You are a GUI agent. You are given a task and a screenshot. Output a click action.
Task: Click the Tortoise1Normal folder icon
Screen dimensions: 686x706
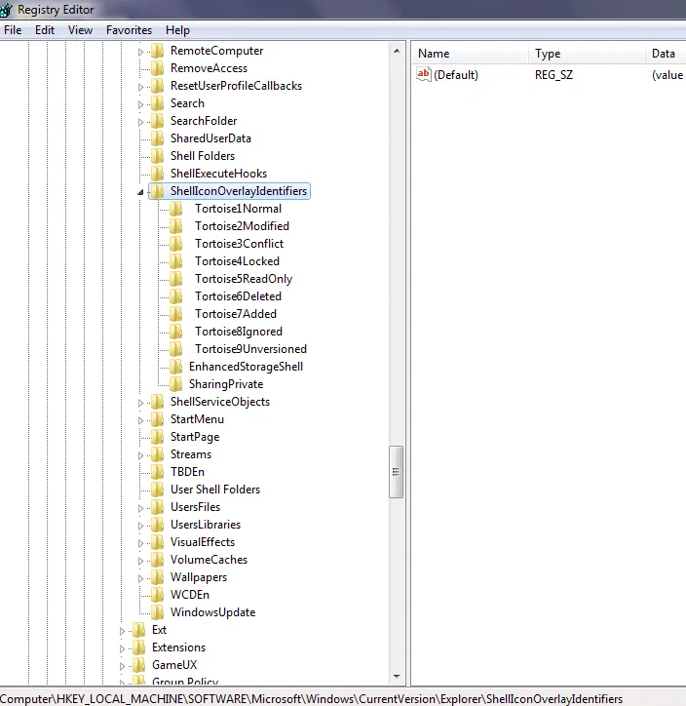click(x=176, y=209)
